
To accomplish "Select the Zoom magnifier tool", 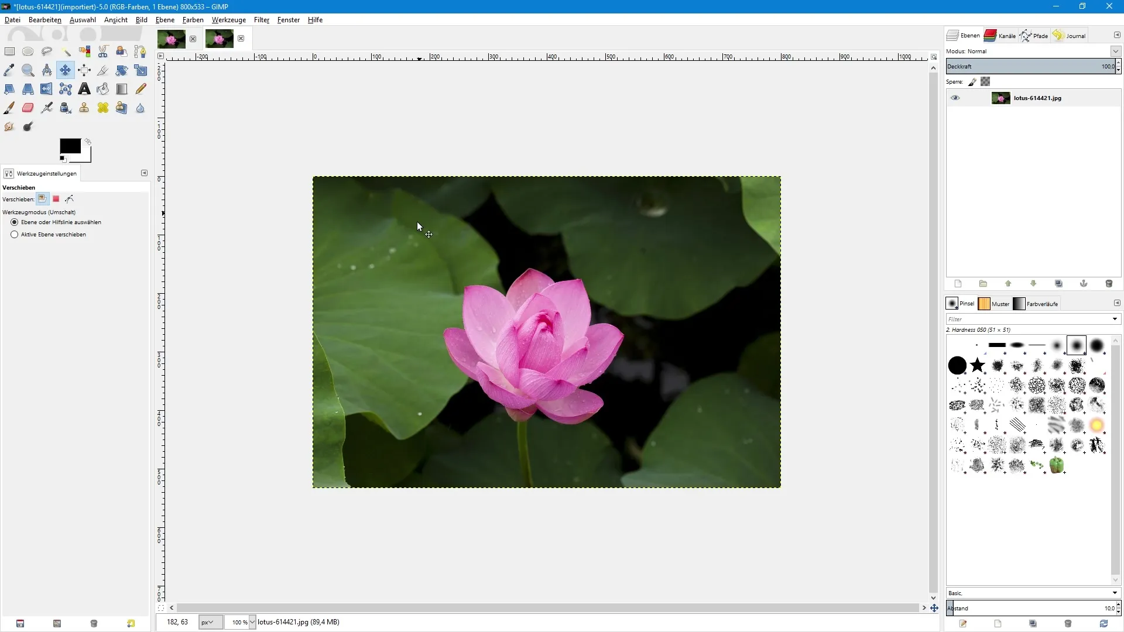I will coord(28,70).
